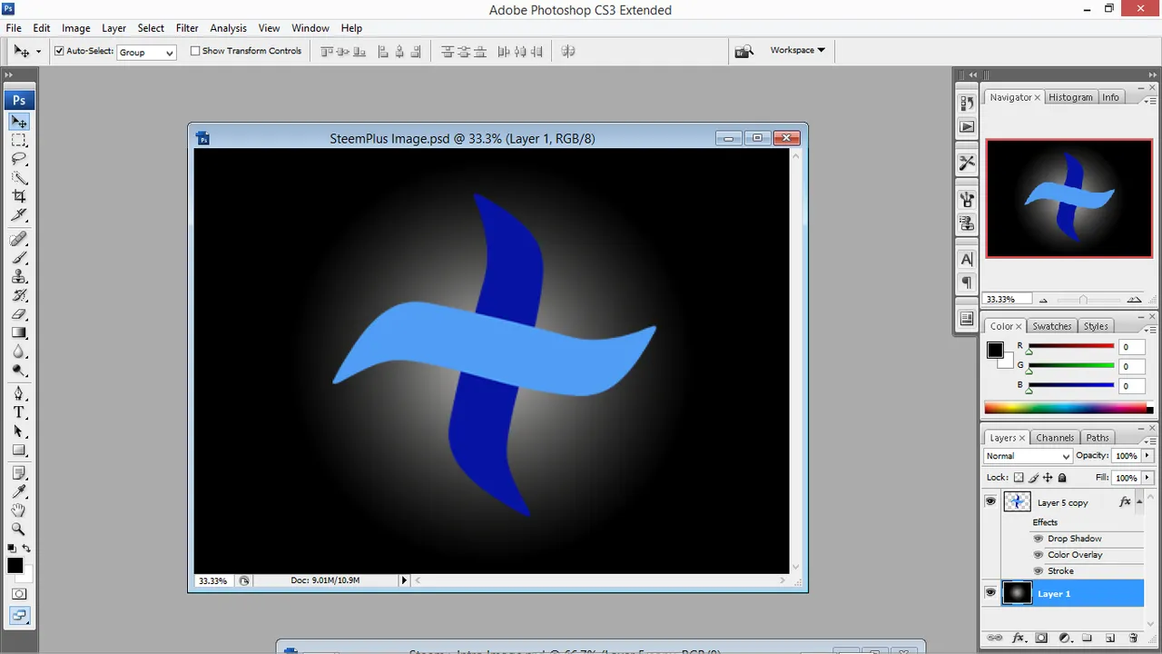Switch to Channels tab
This screenshot has width=1162, height=654.
[x=1055, y=438]
